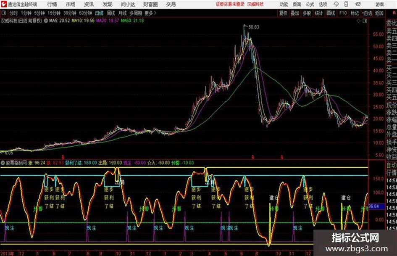The height and width of the screenshot is (256, 397).
Task: Click the MA10: 19.56 indicator value
Action: pyautogui.click(x=83, y=21)
